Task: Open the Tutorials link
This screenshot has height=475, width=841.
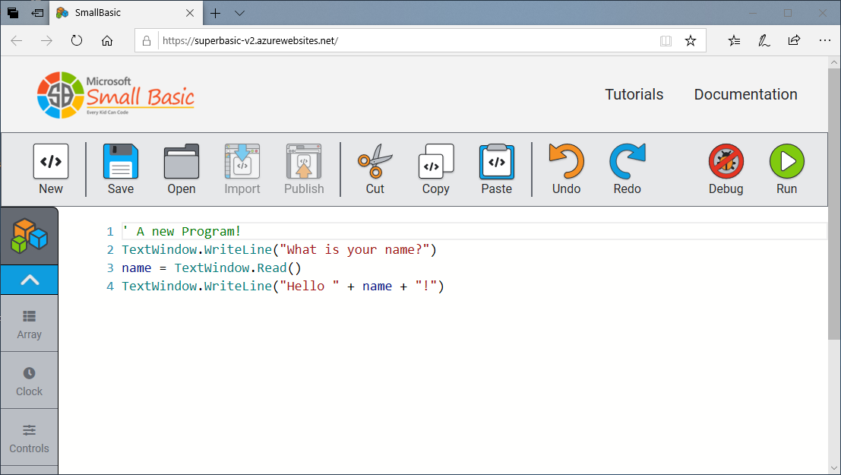Action: (634, 94)
